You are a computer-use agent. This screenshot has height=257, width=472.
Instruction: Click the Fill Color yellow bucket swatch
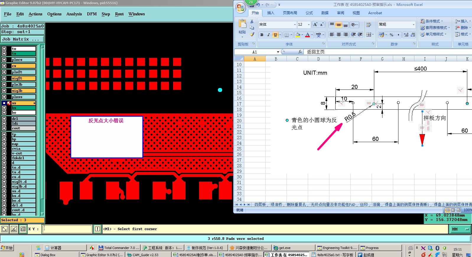coord(298,35)
